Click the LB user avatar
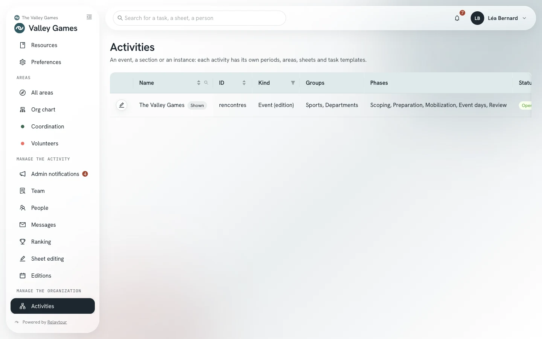 pos(477,18)
